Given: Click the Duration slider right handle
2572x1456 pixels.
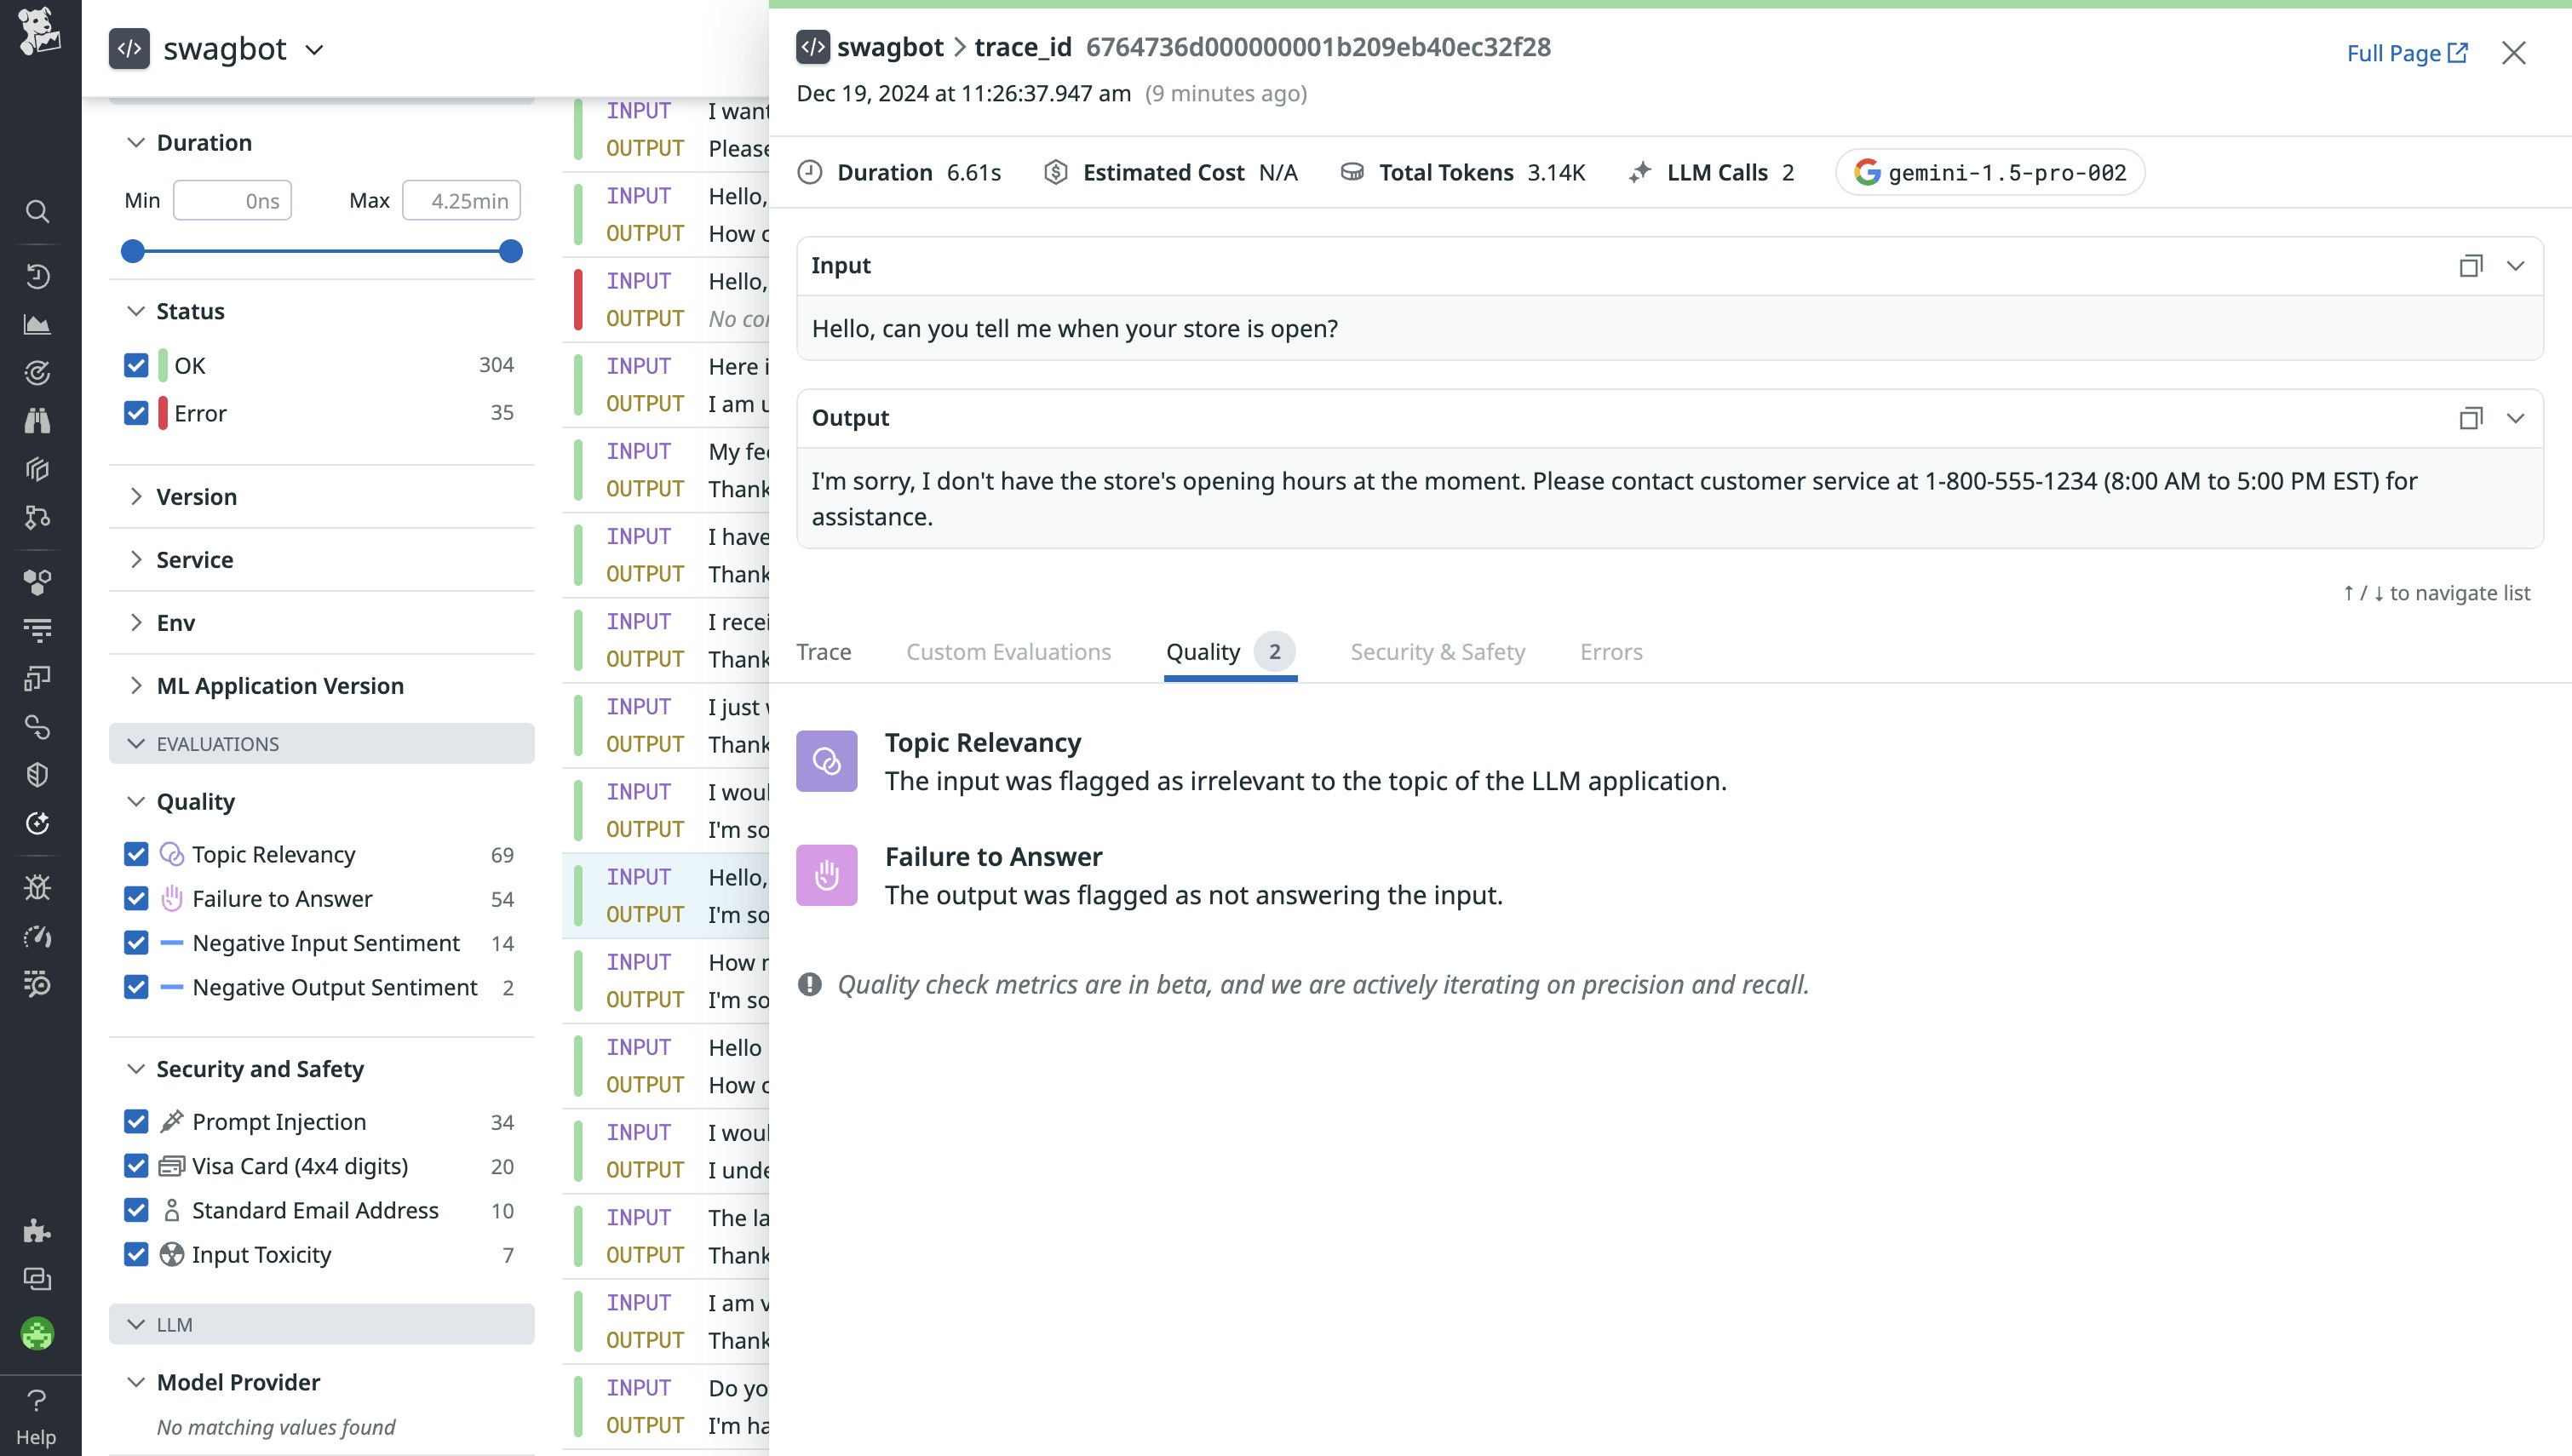Looking at the screenshot, I should [x=510, y=251].
